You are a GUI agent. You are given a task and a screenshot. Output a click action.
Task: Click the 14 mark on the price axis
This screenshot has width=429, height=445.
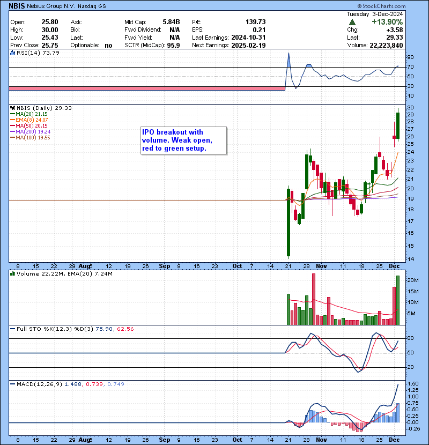pyautogui.click(x=411, y=259)
